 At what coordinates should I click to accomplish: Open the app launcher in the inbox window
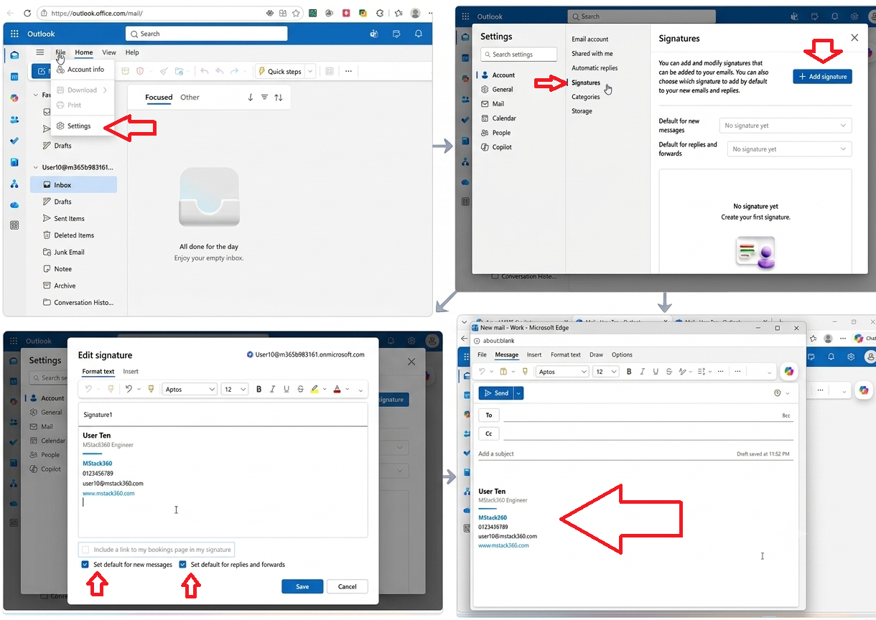(x=14, y=34)
